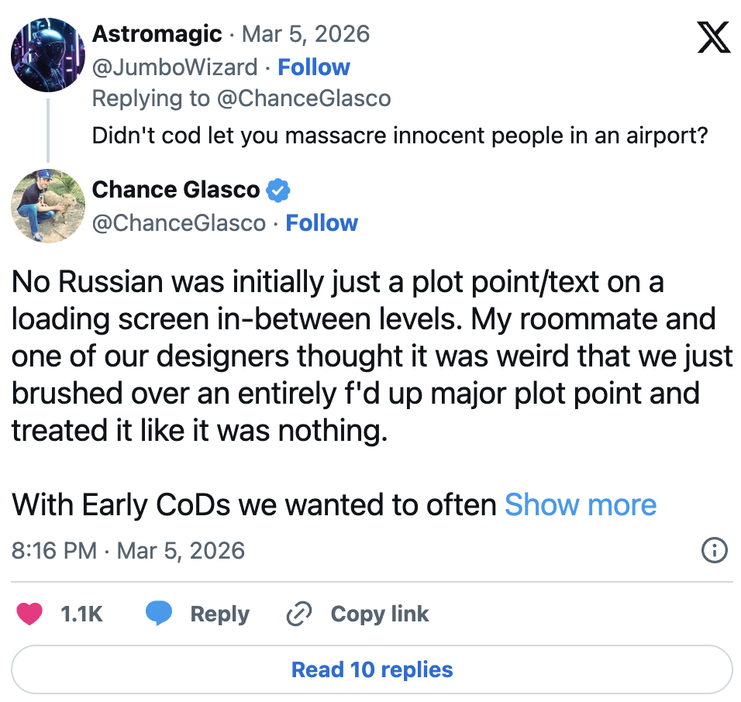Click the copy link chain icon
Image resolution: width=741 pixels, height=702 pixels.
point(298,614)
